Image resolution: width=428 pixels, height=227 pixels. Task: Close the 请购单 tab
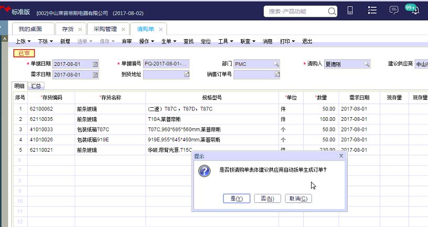(x=161, y=29)
